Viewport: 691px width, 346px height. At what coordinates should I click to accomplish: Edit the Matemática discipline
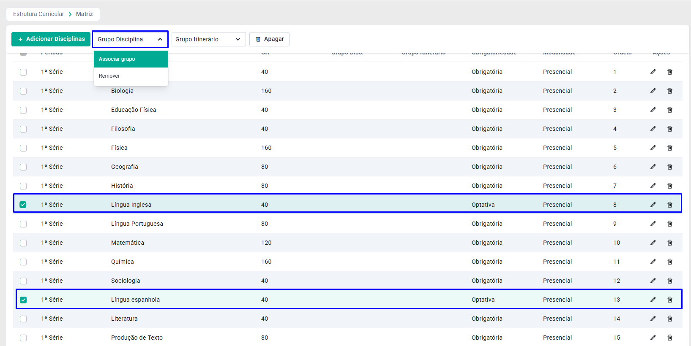coord(653,243)
